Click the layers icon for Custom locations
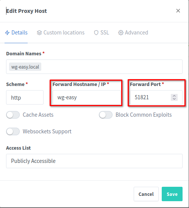 [39, 33]
